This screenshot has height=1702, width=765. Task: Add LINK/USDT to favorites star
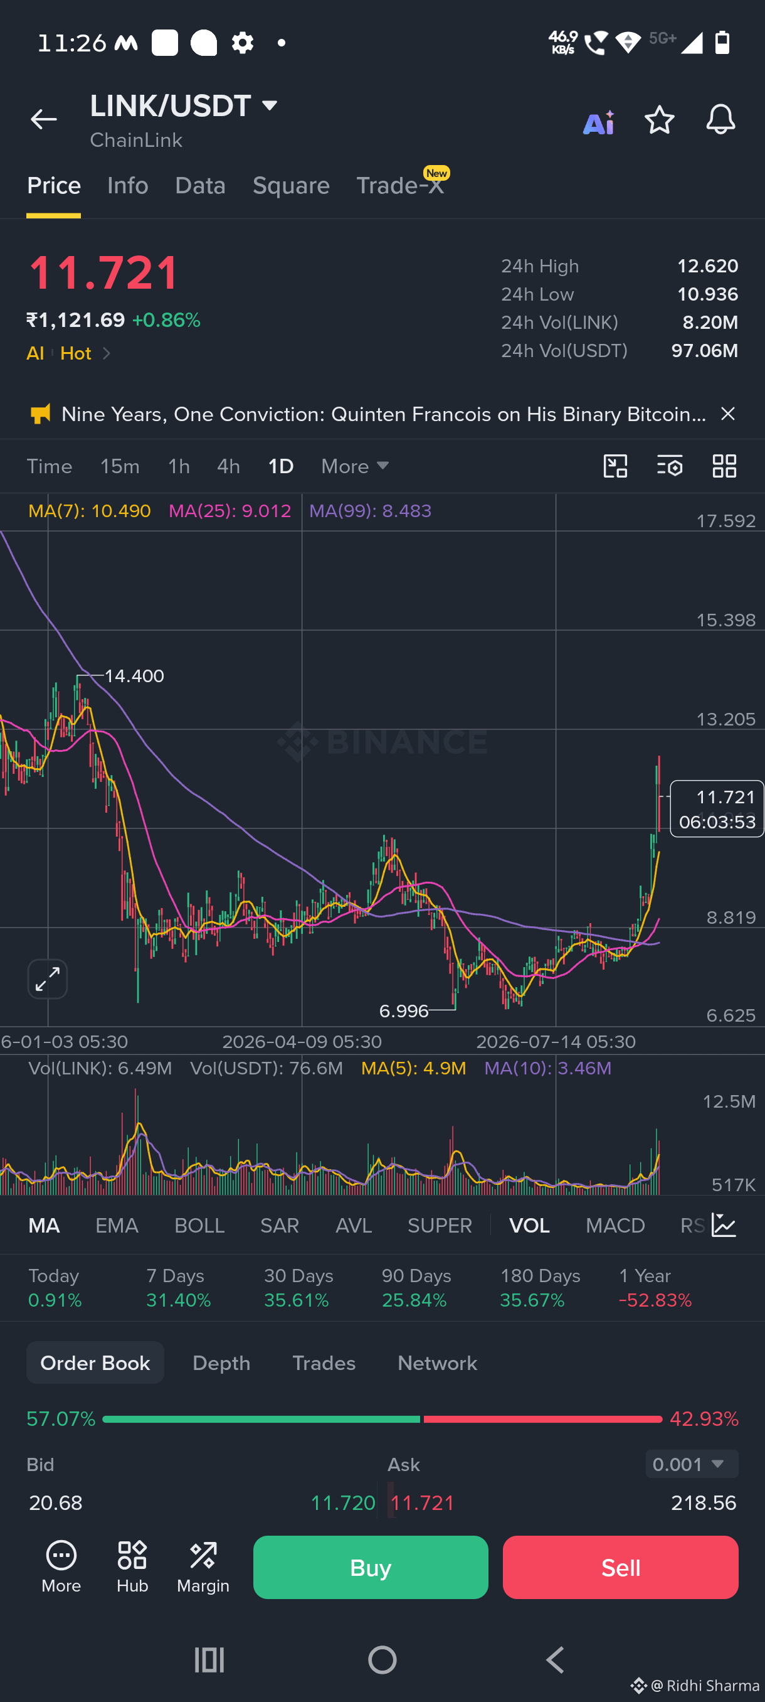coord(659,120)
